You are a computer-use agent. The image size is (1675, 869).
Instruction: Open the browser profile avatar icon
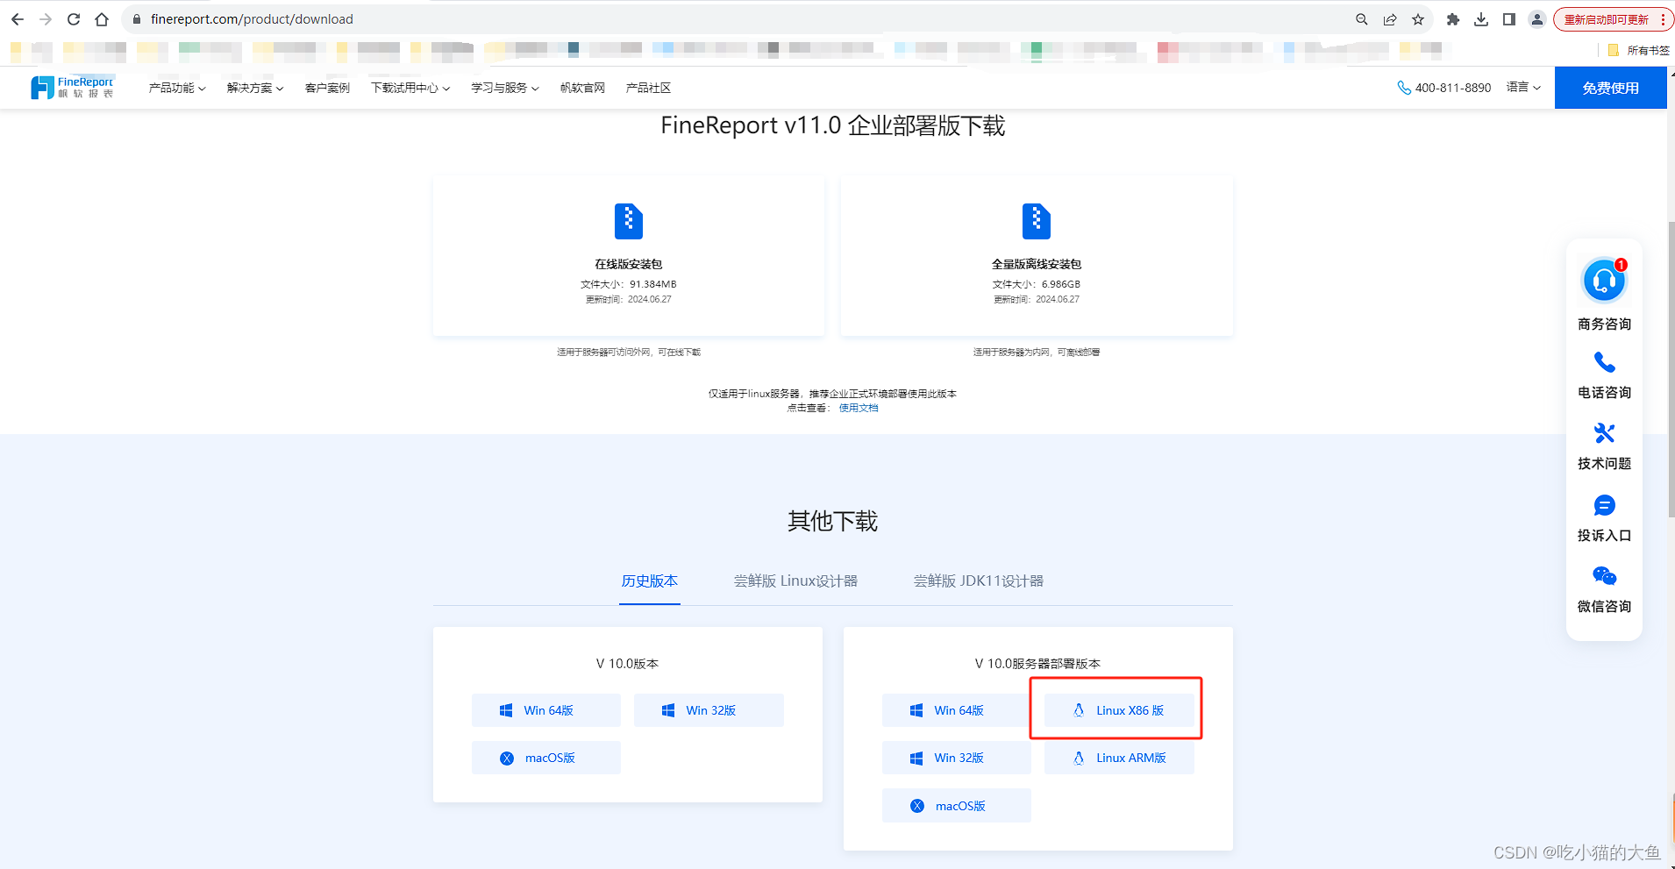[x=1537, y=19]
